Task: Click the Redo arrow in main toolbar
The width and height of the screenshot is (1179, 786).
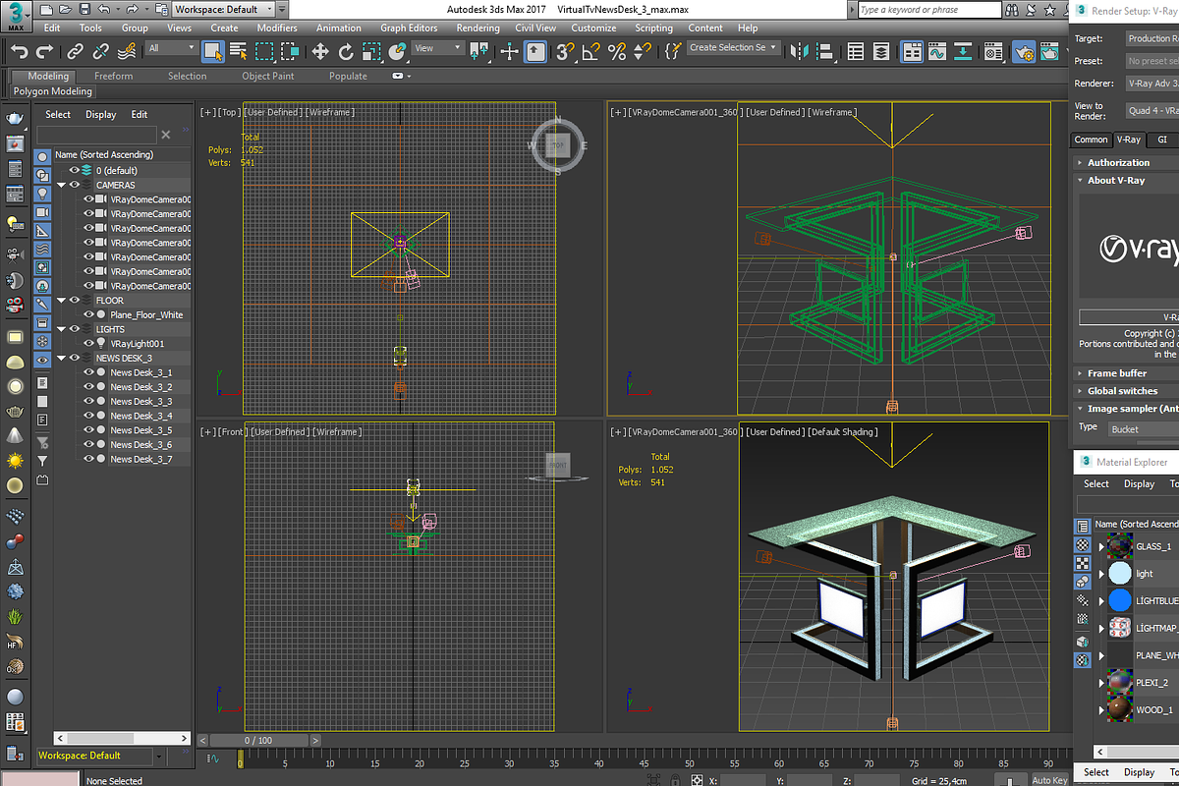Action: coord(44,51)
